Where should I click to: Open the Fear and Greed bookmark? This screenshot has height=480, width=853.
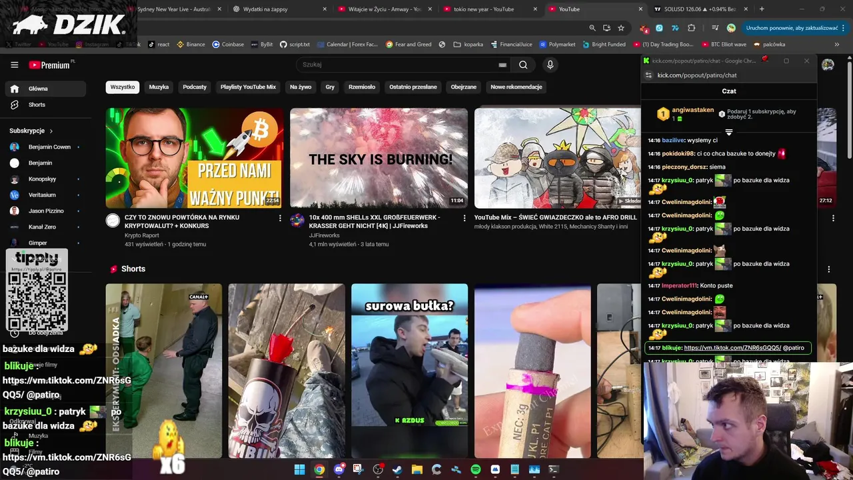pos(408,45)
